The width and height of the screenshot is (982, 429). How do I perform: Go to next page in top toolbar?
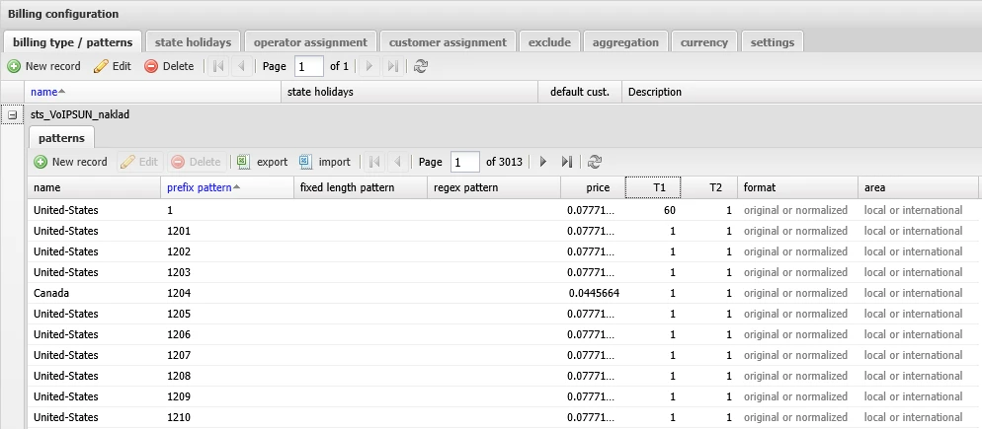369,66
